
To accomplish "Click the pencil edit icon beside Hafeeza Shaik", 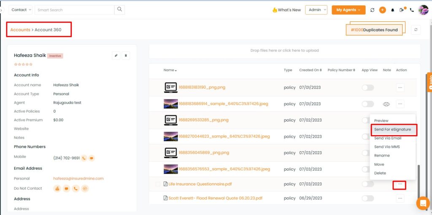I will coord(116,55).
